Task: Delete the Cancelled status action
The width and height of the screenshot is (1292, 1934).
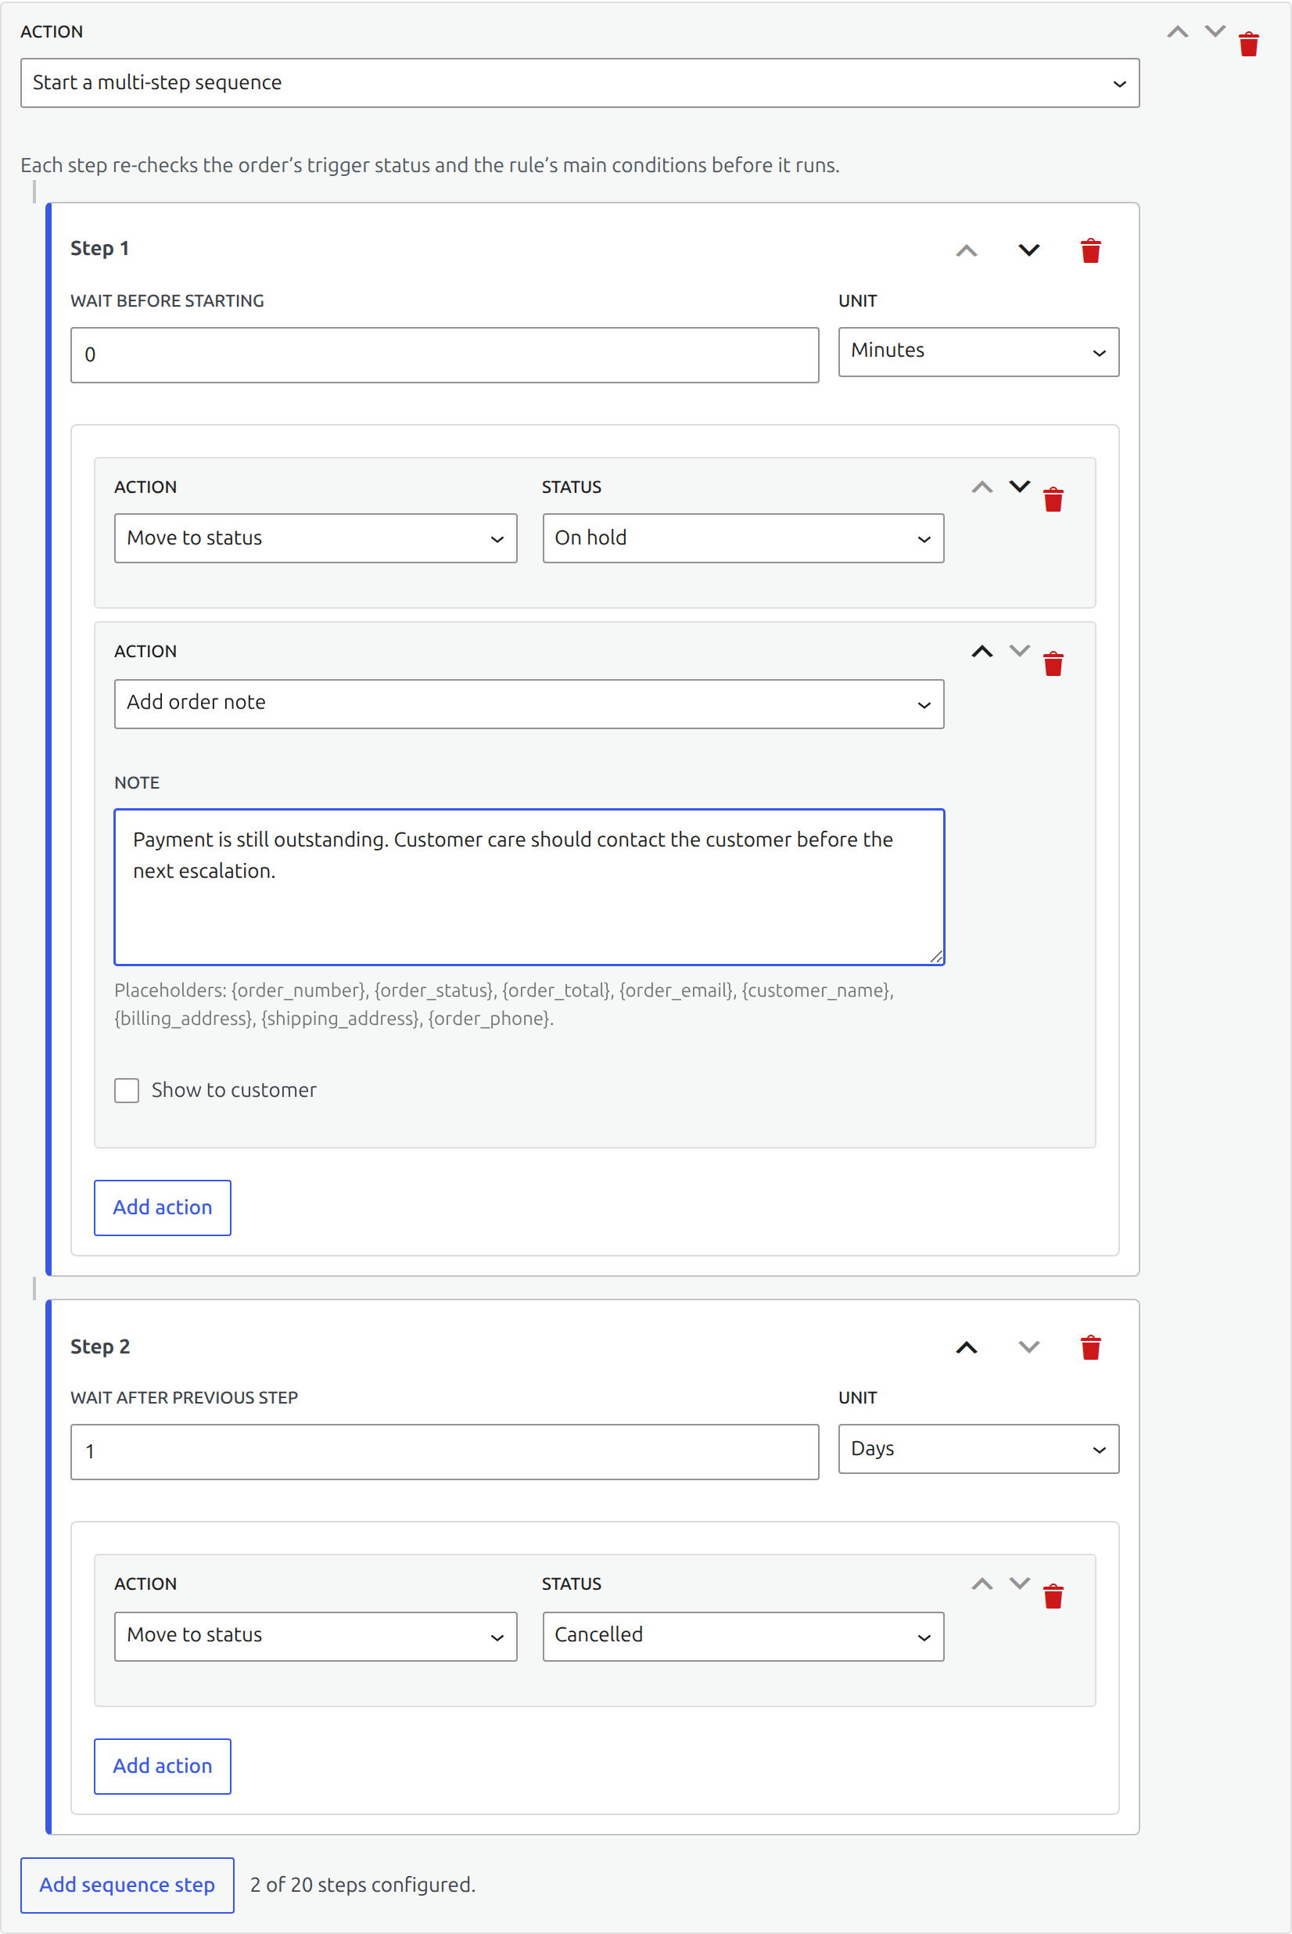Action: click(x=1053, y=1596)
